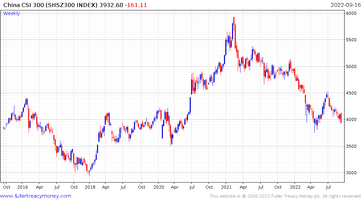361x201 pixels.
Task: Click the 2021 year axis label
Action: (x=226, y=187)
